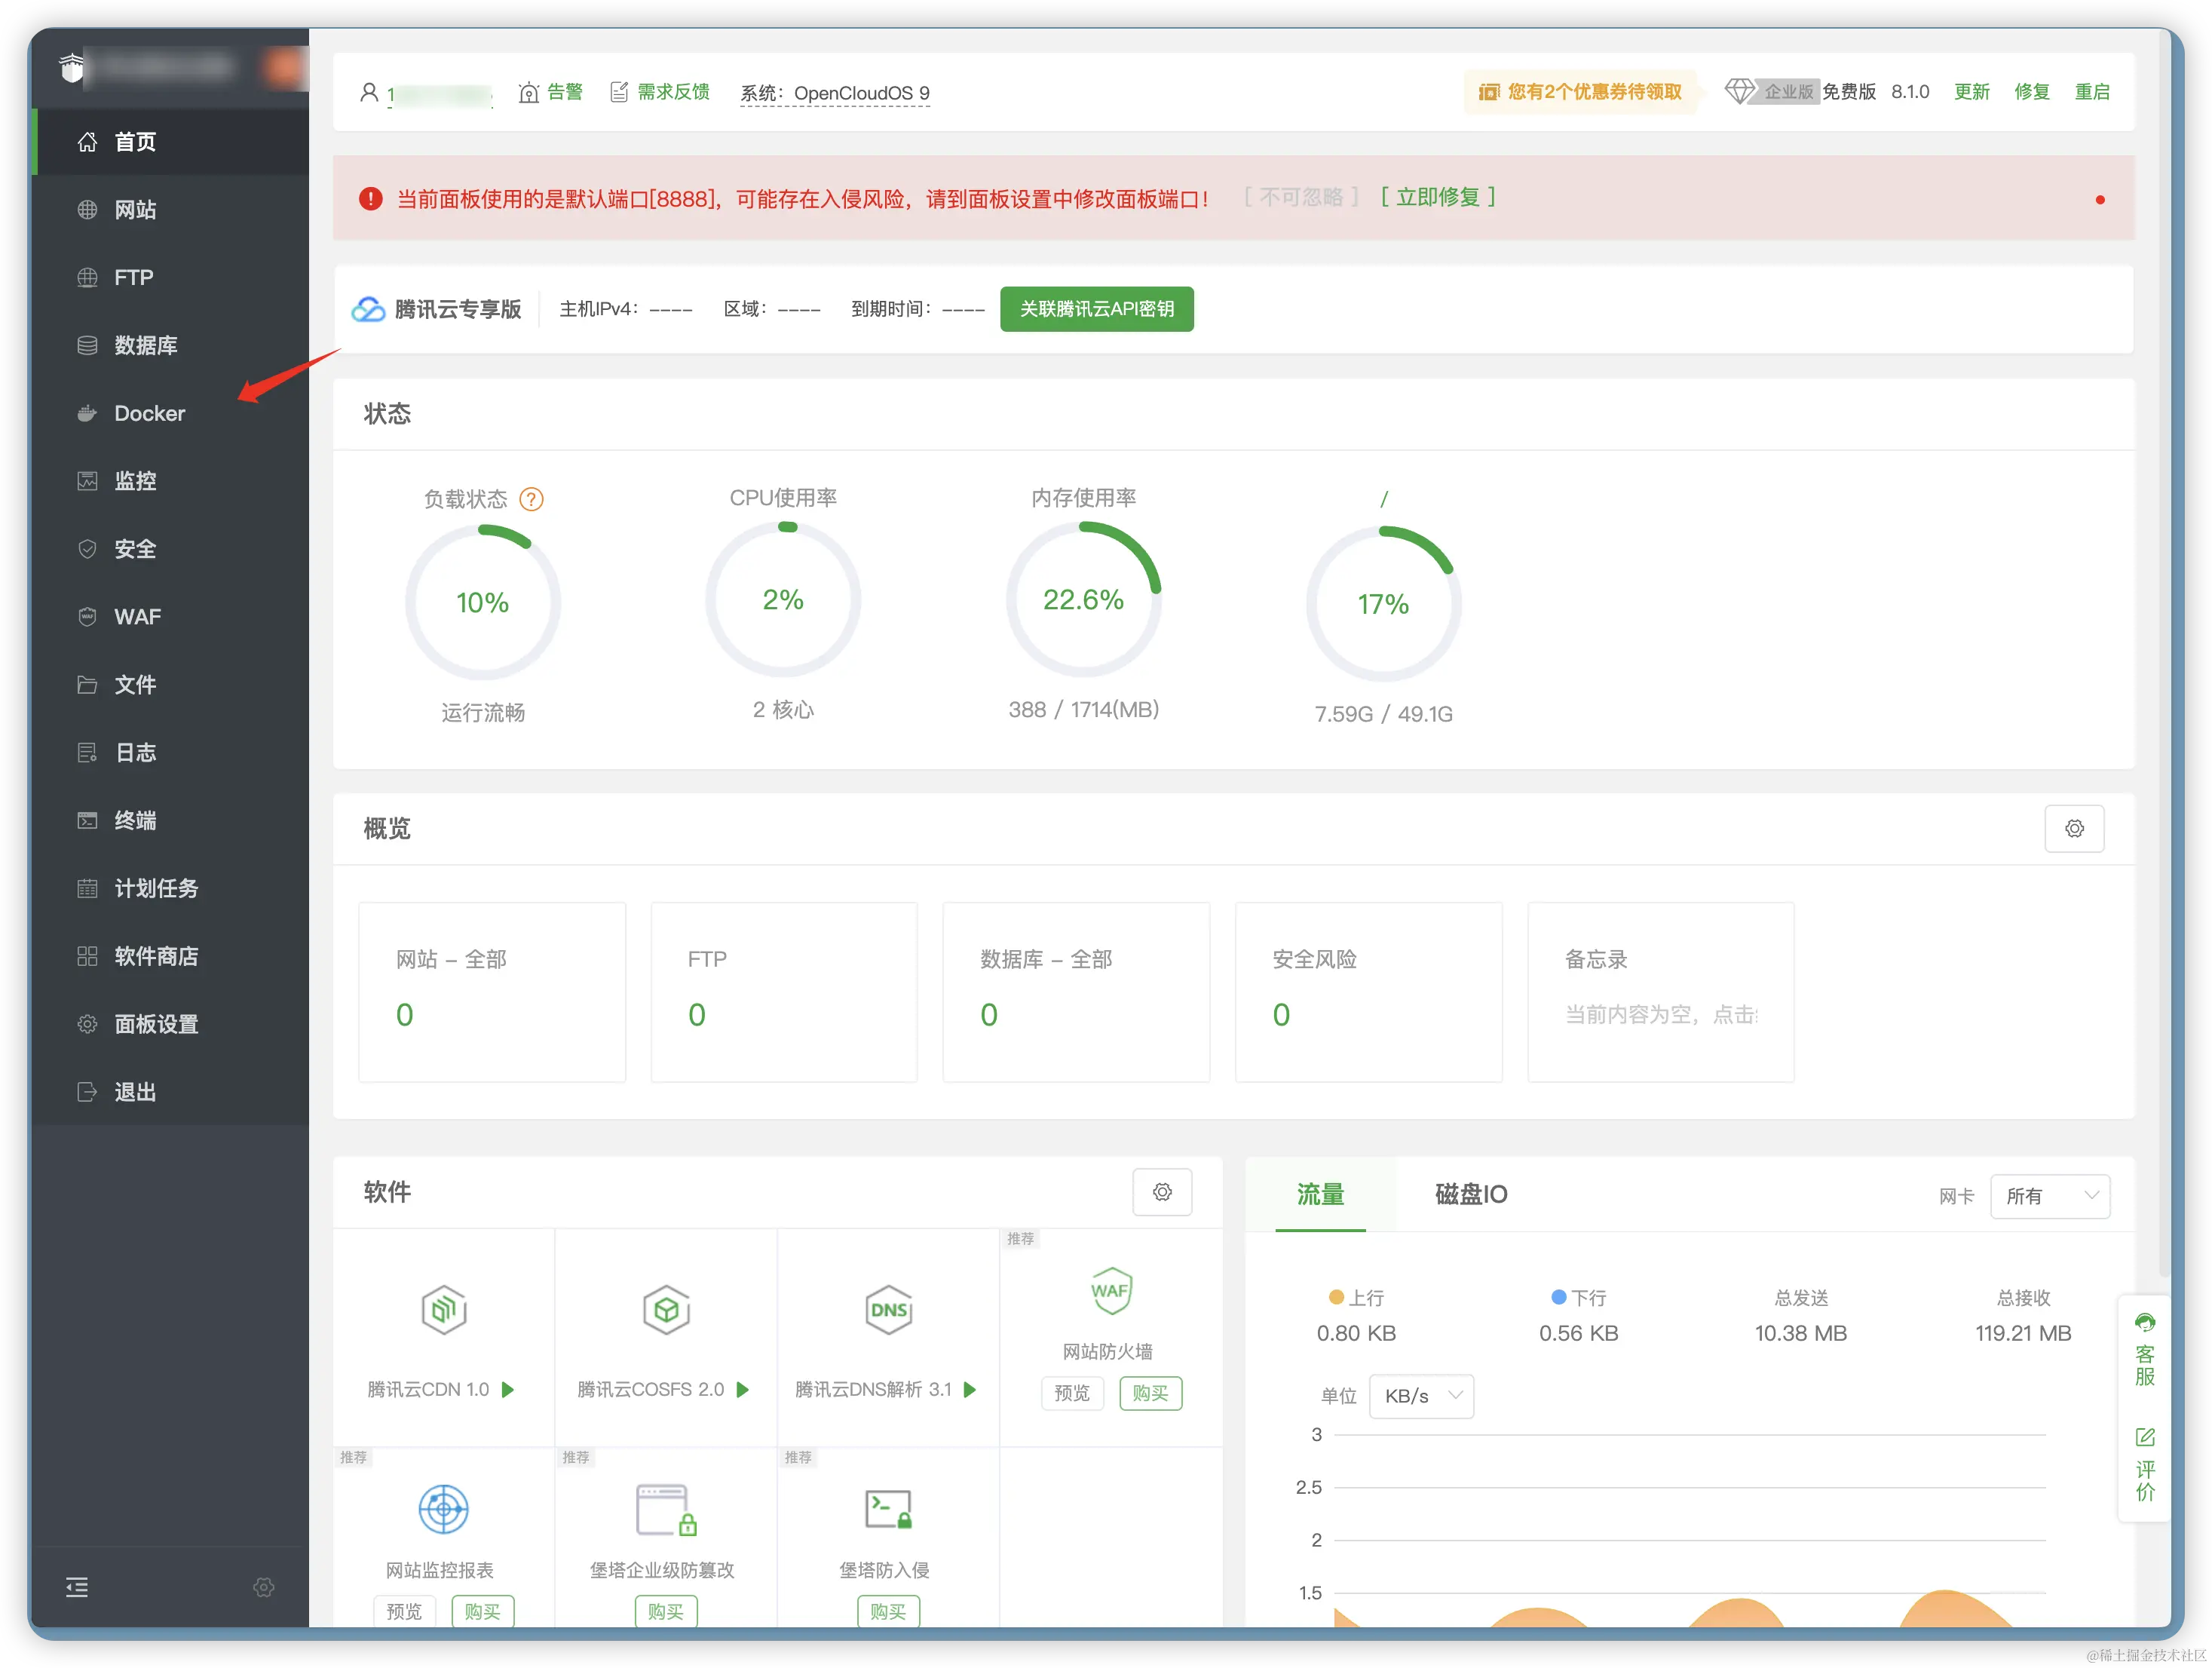Click the 备忘录 memo card
Image resolution: width=2212 pixels, height=1668 pixels.
(x=1660, y=991)
